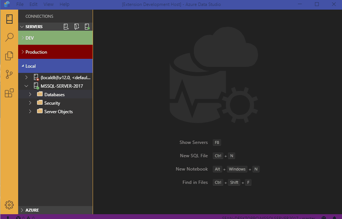
Task: Click the Show Servers shortcut label
Action: 193,142
